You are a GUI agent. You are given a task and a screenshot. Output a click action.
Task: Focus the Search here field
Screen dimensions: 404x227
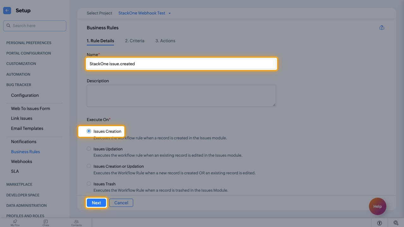35,26
